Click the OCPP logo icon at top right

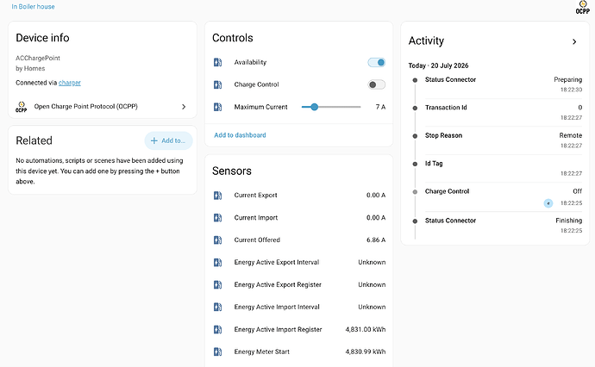tap(582, 7)
